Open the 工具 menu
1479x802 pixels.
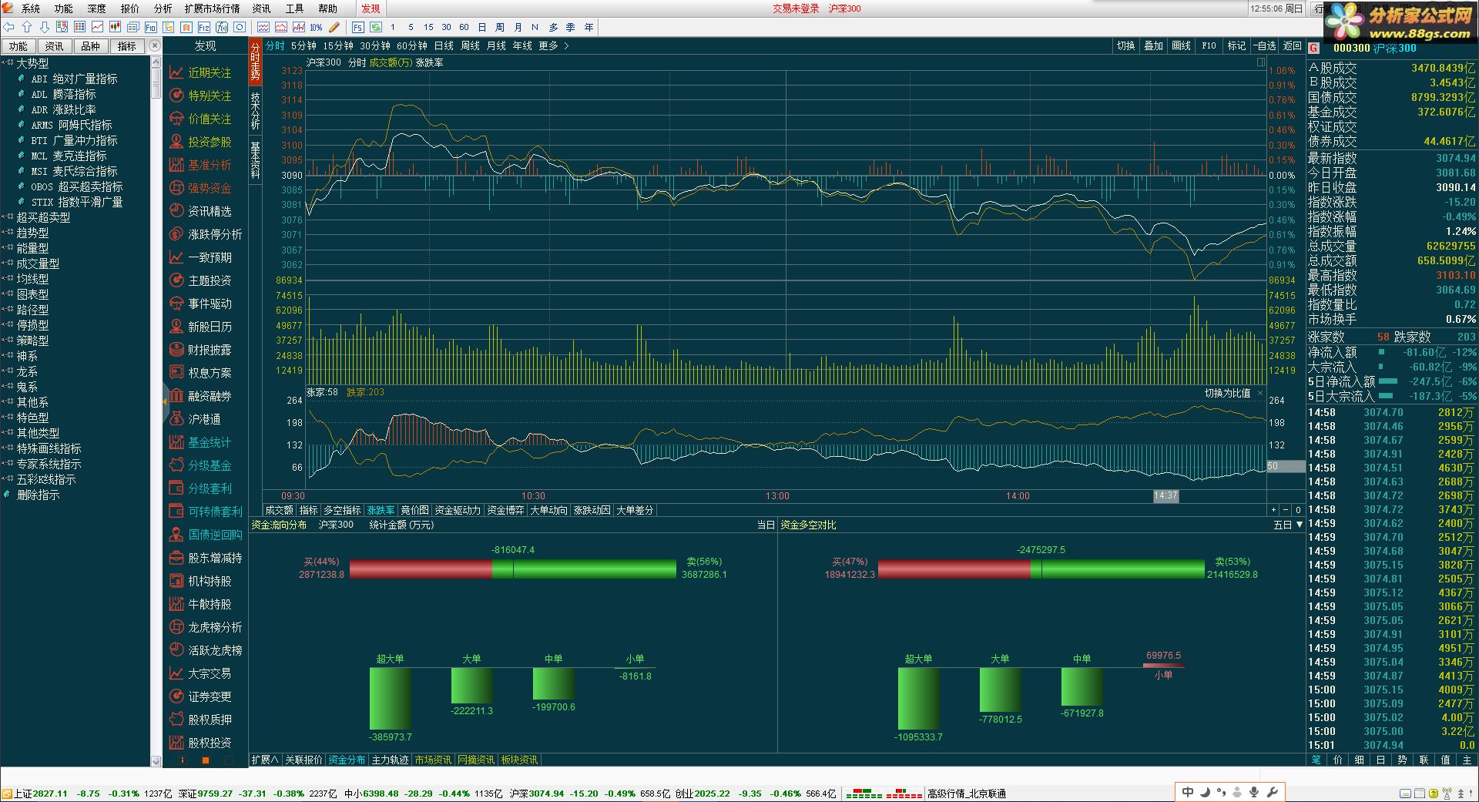(294, 8)
